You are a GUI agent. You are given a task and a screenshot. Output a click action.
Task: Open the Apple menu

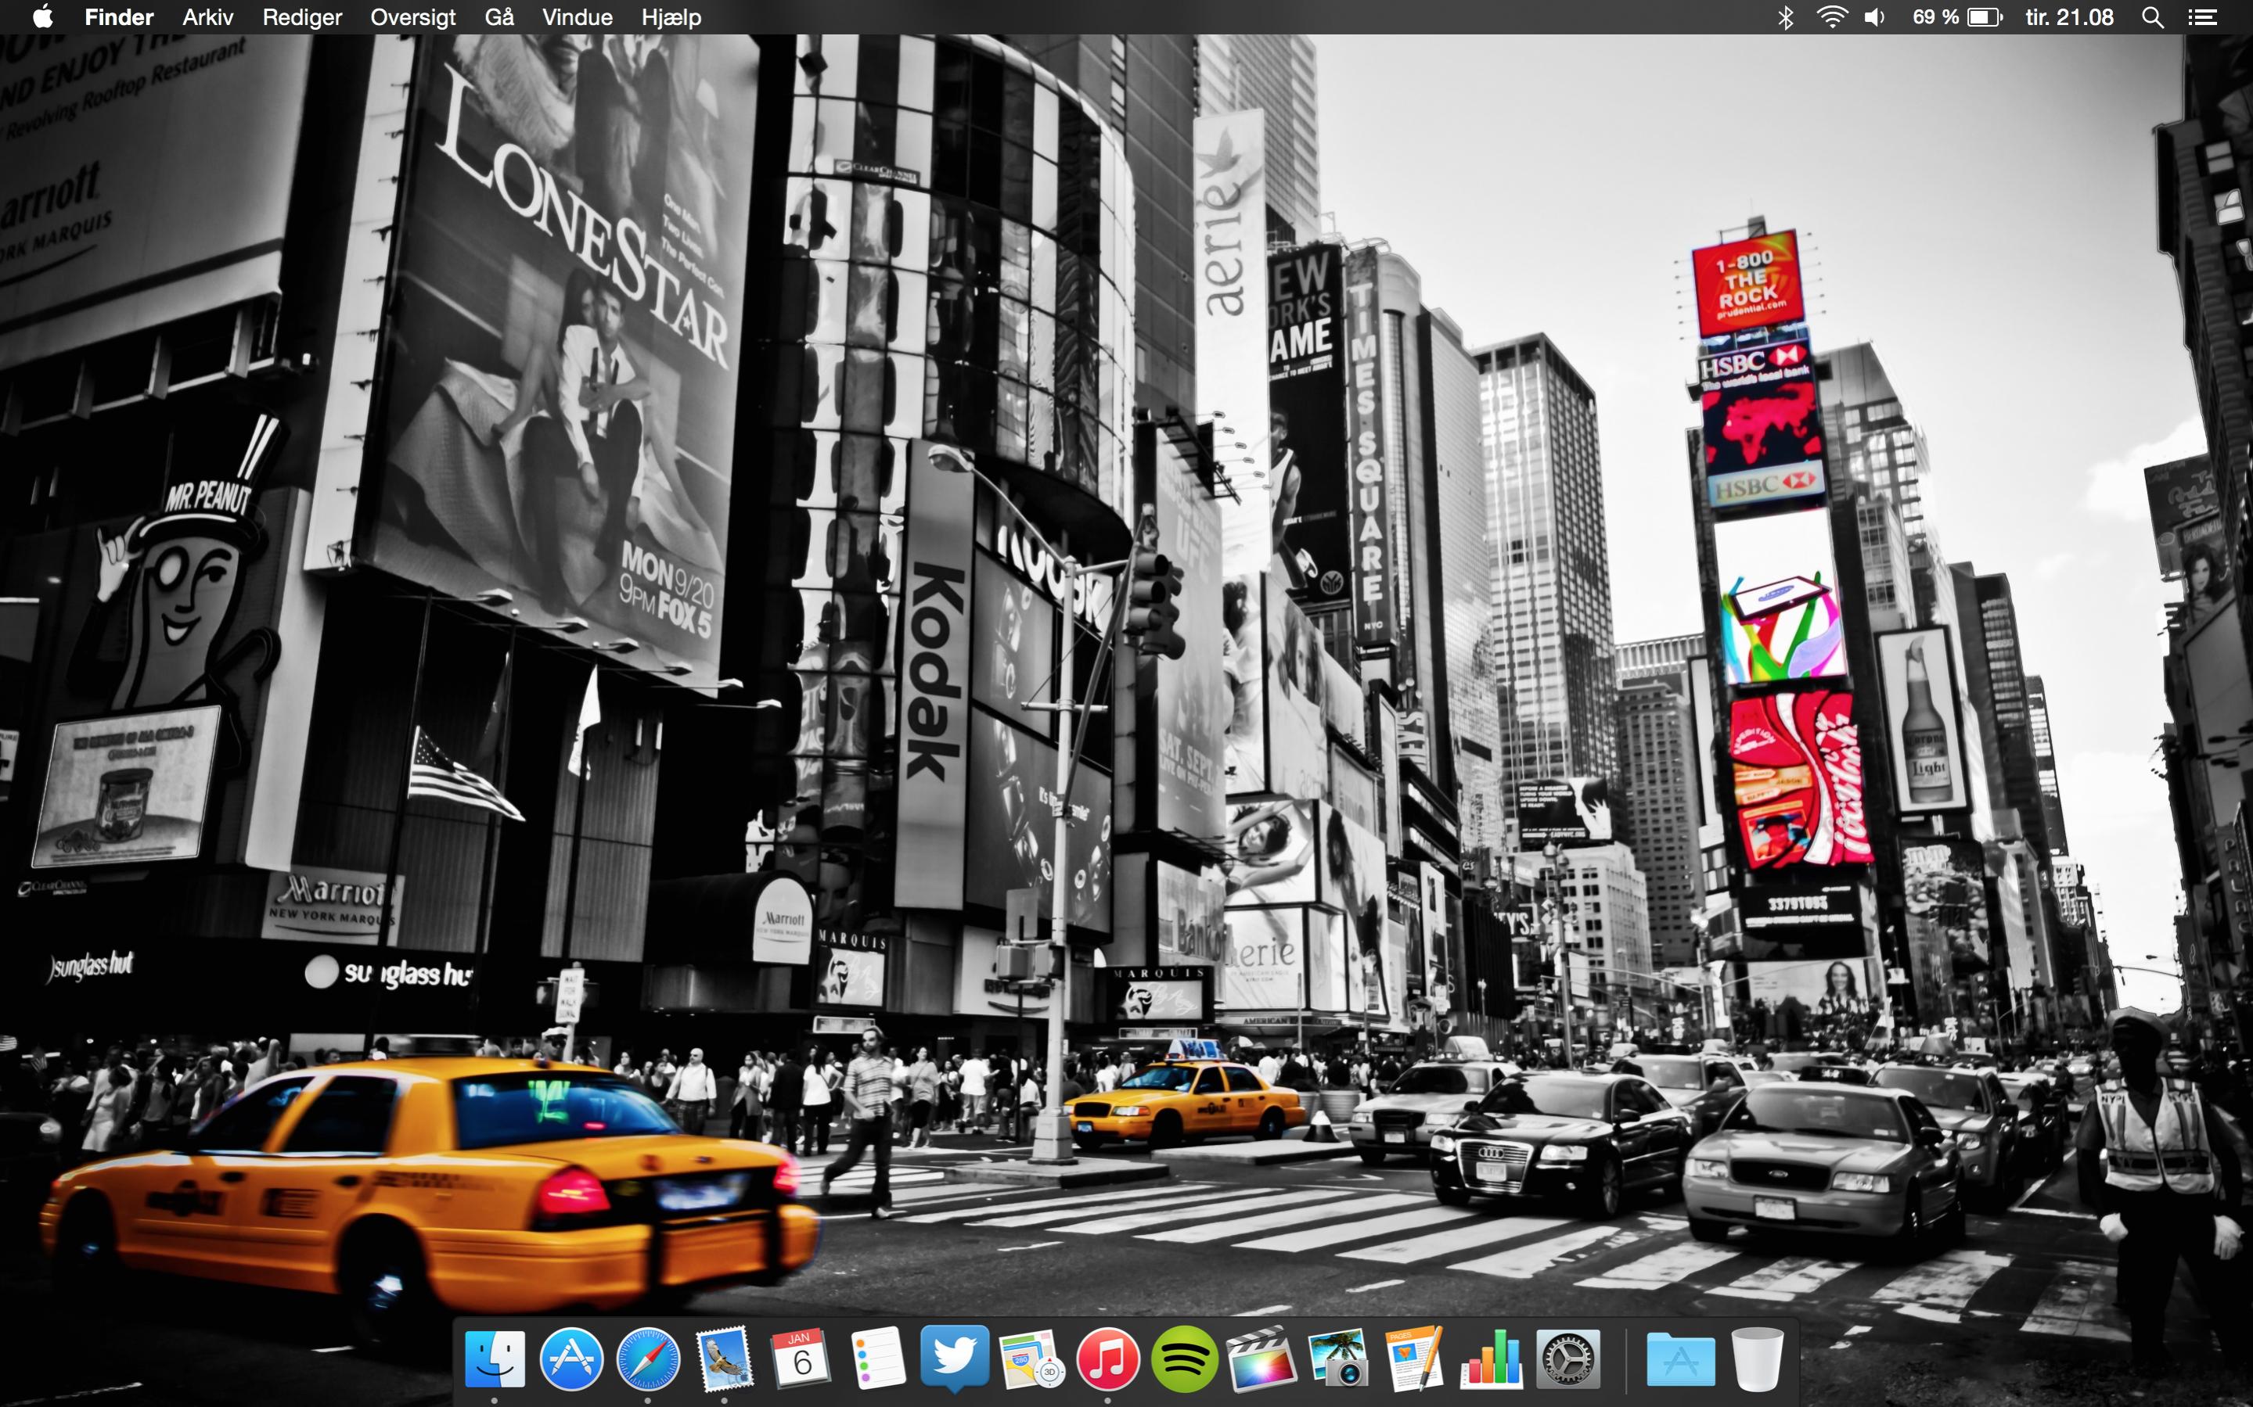pyautogui.click(x=42, y=16)
